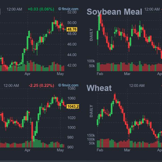Select the Feb marker on Wheat timeline
Image resolution: width=162 pixels, height=162 pixels.
(x=100, y=150)
